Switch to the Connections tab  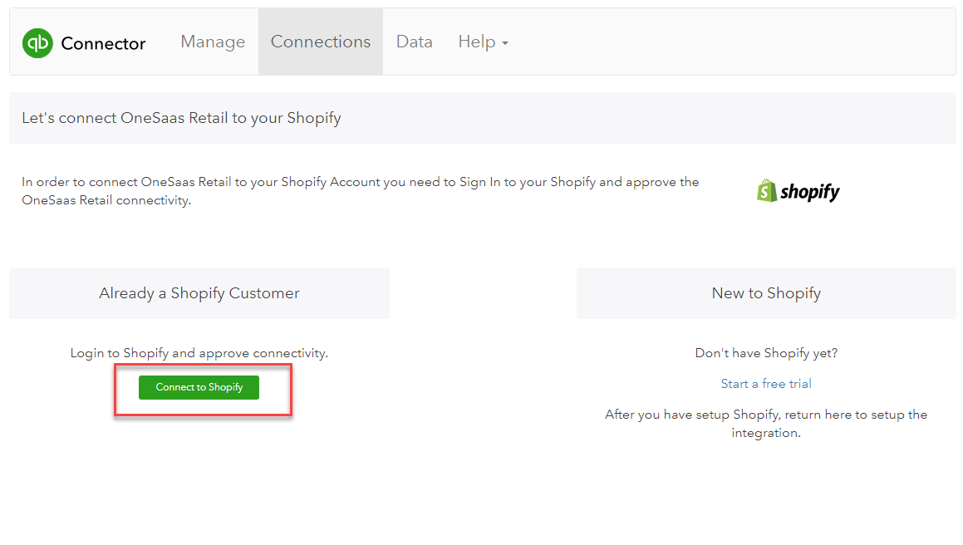pyautogui.click(x=321, y=42)
